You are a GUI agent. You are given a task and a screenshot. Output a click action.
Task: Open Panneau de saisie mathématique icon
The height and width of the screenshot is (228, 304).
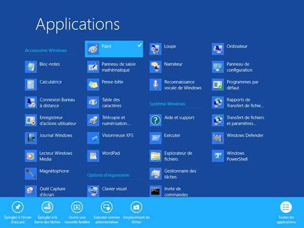[x=93, y=67]
